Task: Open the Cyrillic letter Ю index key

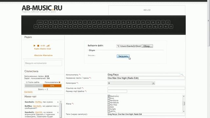Action: coord(166,27)
